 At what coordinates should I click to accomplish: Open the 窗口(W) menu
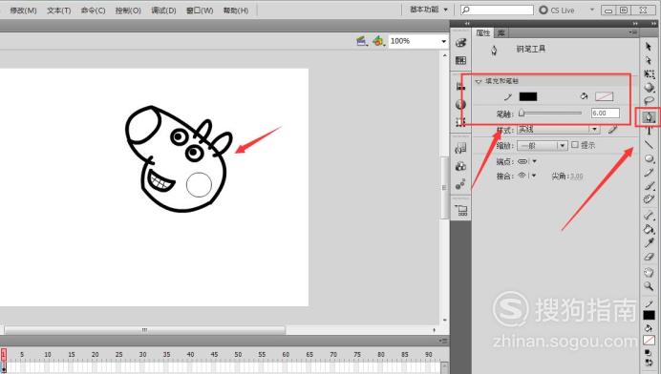(200, 10)
